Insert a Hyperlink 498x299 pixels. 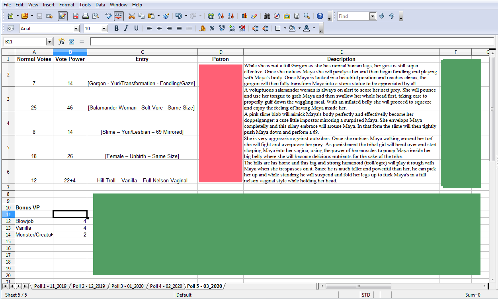(211, 16)
